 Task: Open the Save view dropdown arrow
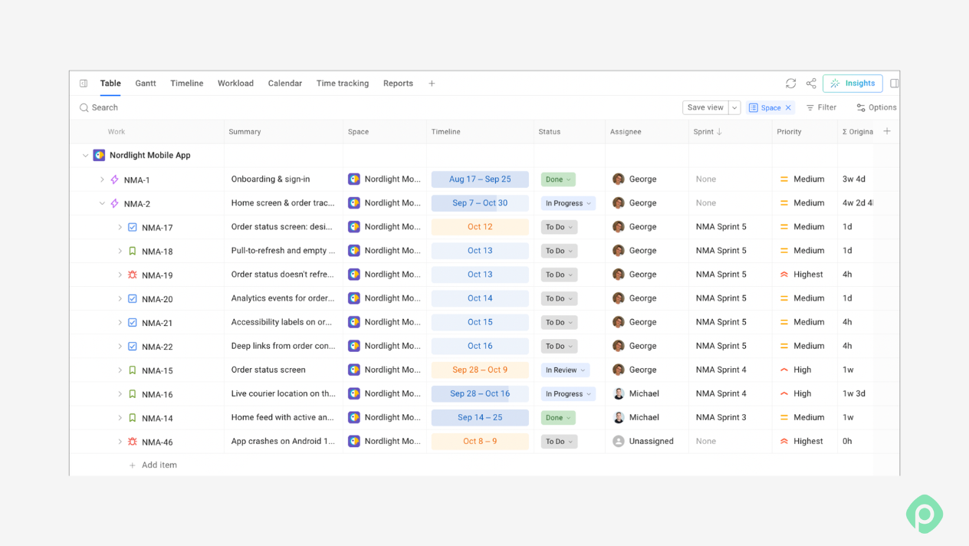[x=734, y=107]
